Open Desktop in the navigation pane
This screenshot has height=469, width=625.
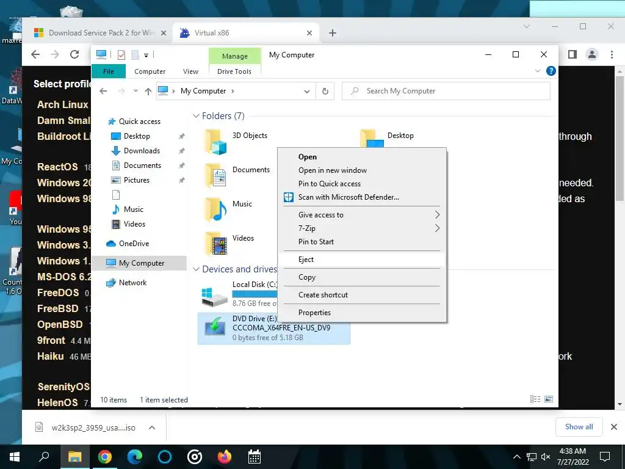[136, 136]
